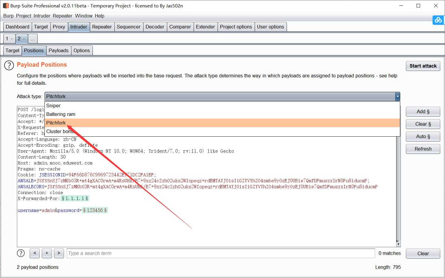The height and width of the screenshot is (278, 445).
Task: Open the Payloads sub-tab
Action: pyautogui.click(x=58, y=50)
